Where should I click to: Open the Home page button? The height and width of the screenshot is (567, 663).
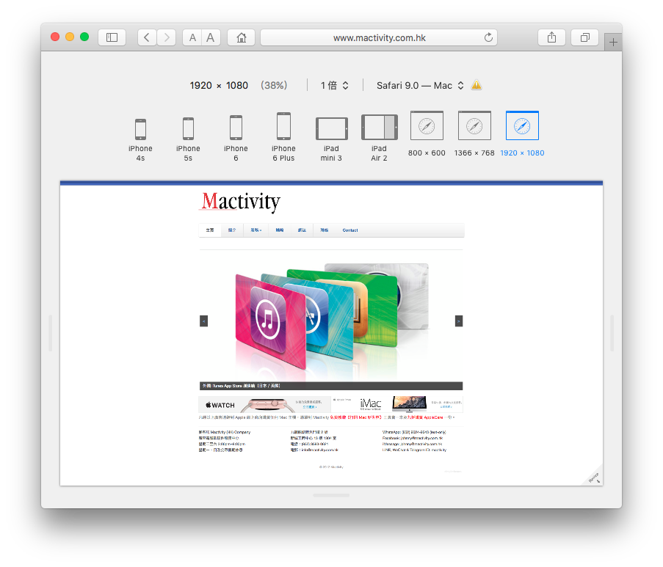(x=241, y=37)
